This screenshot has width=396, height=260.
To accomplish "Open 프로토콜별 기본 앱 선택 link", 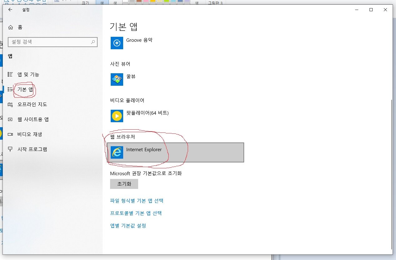I will click(x=136, y=213).
